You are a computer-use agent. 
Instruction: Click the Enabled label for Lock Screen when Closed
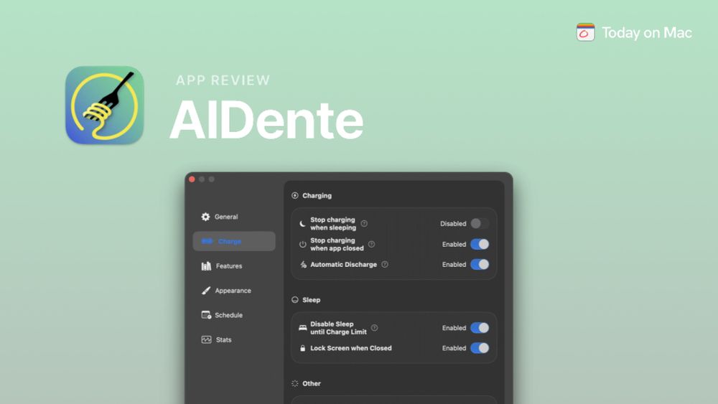click(454, 348)
